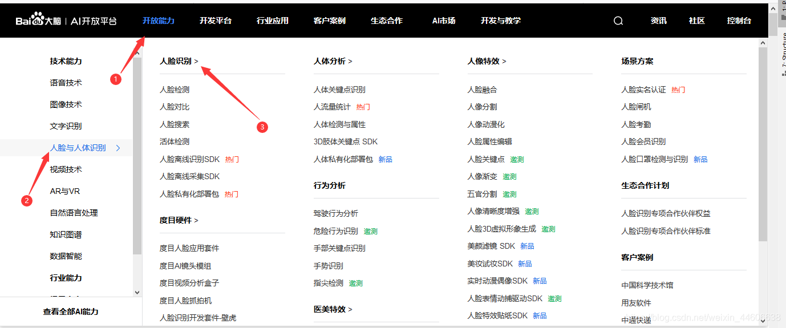786x328 pixels.
Task: Open the 手势识别 link
Action: click(x=329, y=266)
